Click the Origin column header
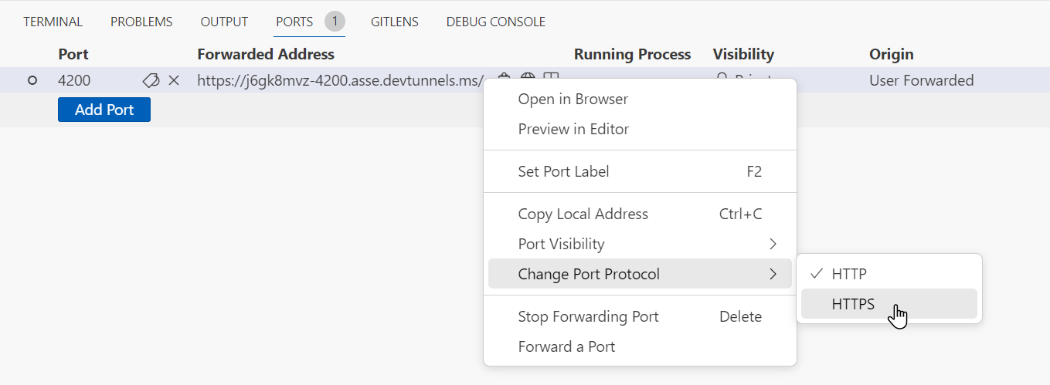The image size is (1050, 385). 892,54
